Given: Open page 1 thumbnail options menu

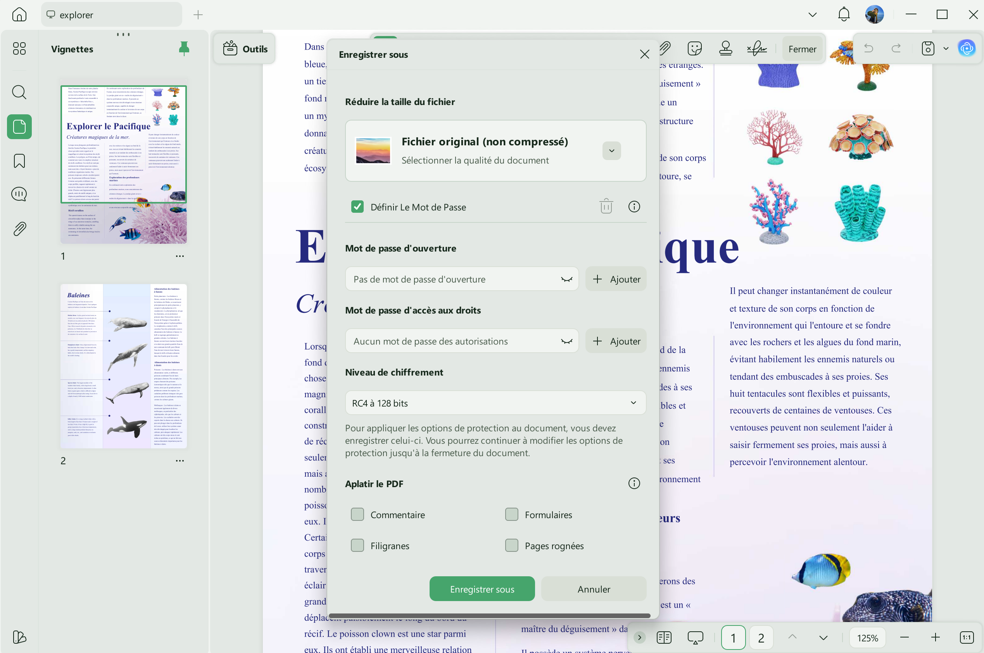Looking at the screenshot, I should pos(180,256).
